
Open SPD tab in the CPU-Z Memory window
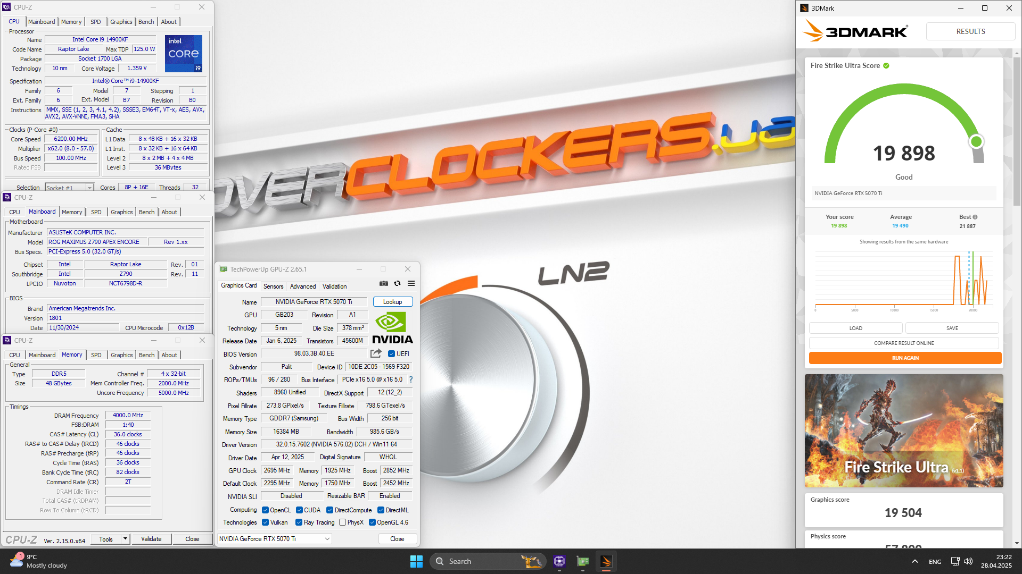tap(96, 355)
